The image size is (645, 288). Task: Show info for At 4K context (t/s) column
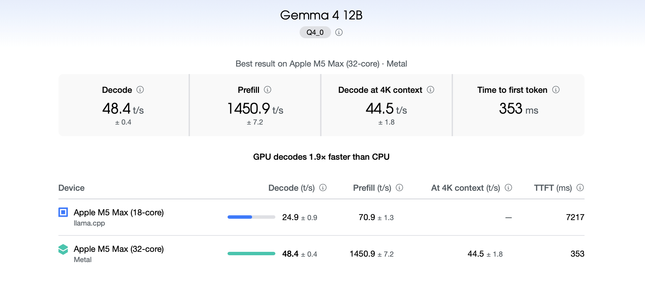coord(508,188)
